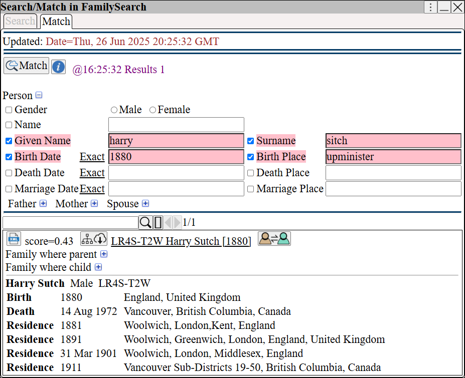Expand Family where parent

pyautogui.click(x=104, y=254)
